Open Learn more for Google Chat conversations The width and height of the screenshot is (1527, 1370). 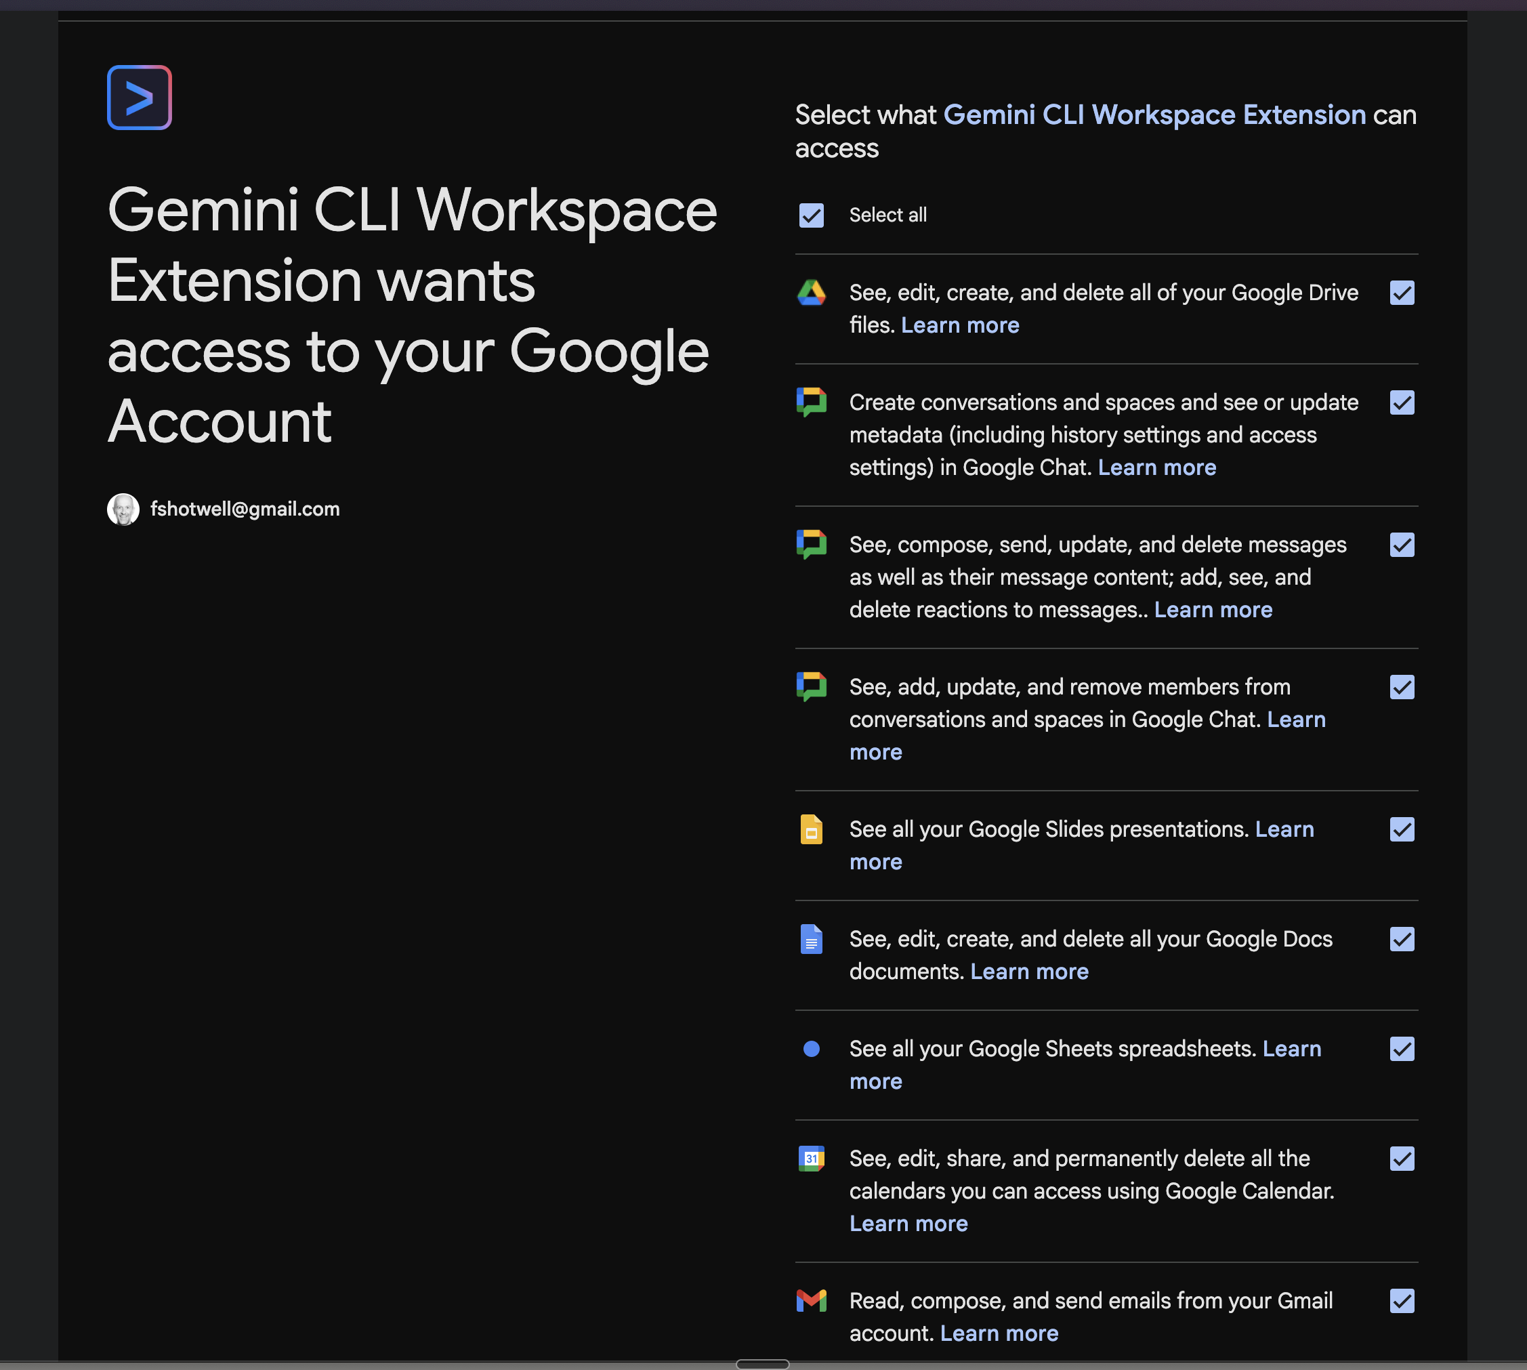(1156, 468)
